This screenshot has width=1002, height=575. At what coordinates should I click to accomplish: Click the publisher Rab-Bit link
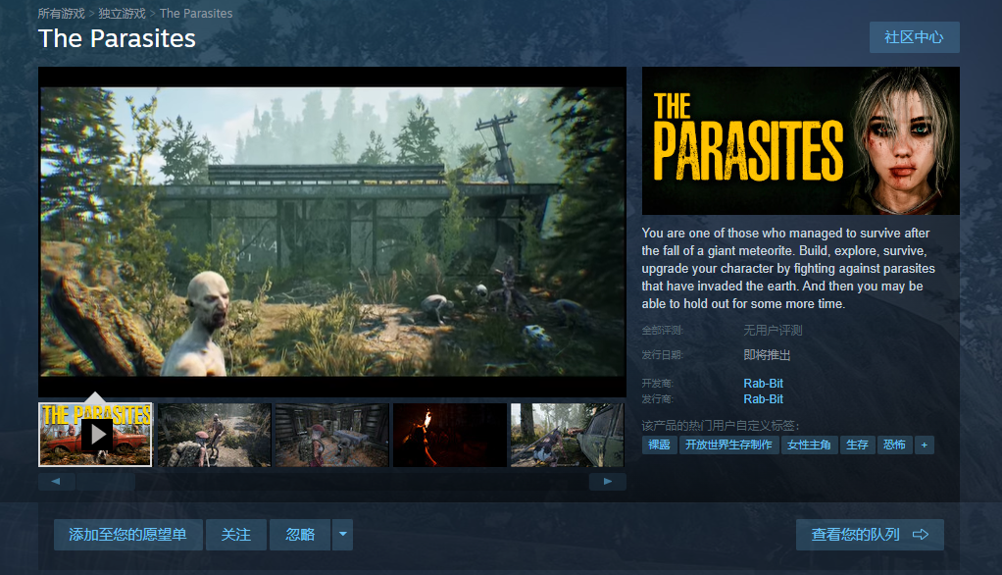click(763, 399)
